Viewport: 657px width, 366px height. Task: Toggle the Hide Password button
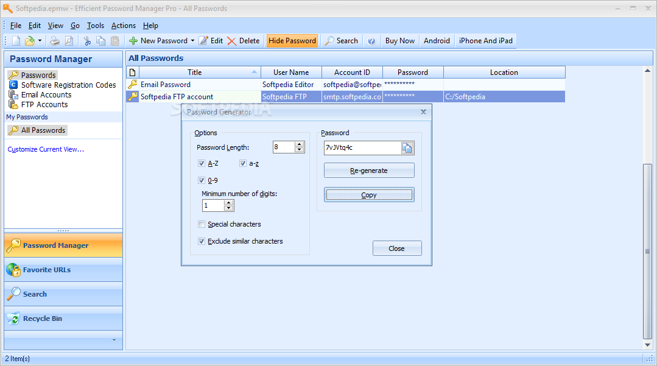point(292,41)
